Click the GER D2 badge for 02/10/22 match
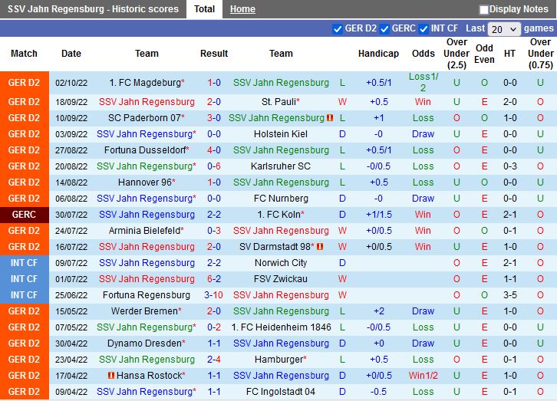557x401 pixels. coord(24,83)
